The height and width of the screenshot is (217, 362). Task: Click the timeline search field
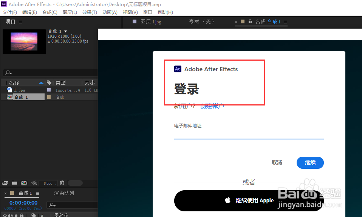[72, 205]
